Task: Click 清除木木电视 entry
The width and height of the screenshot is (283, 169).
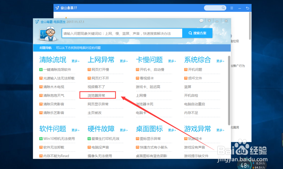Action: tap(52, 87)
